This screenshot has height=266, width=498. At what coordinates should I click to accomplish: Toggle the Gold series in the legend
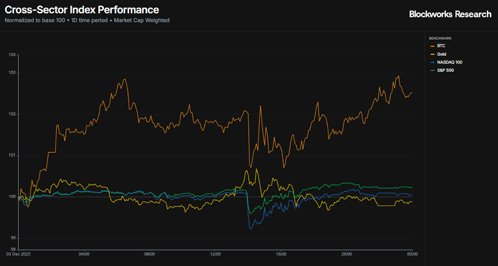coord(442,54)
